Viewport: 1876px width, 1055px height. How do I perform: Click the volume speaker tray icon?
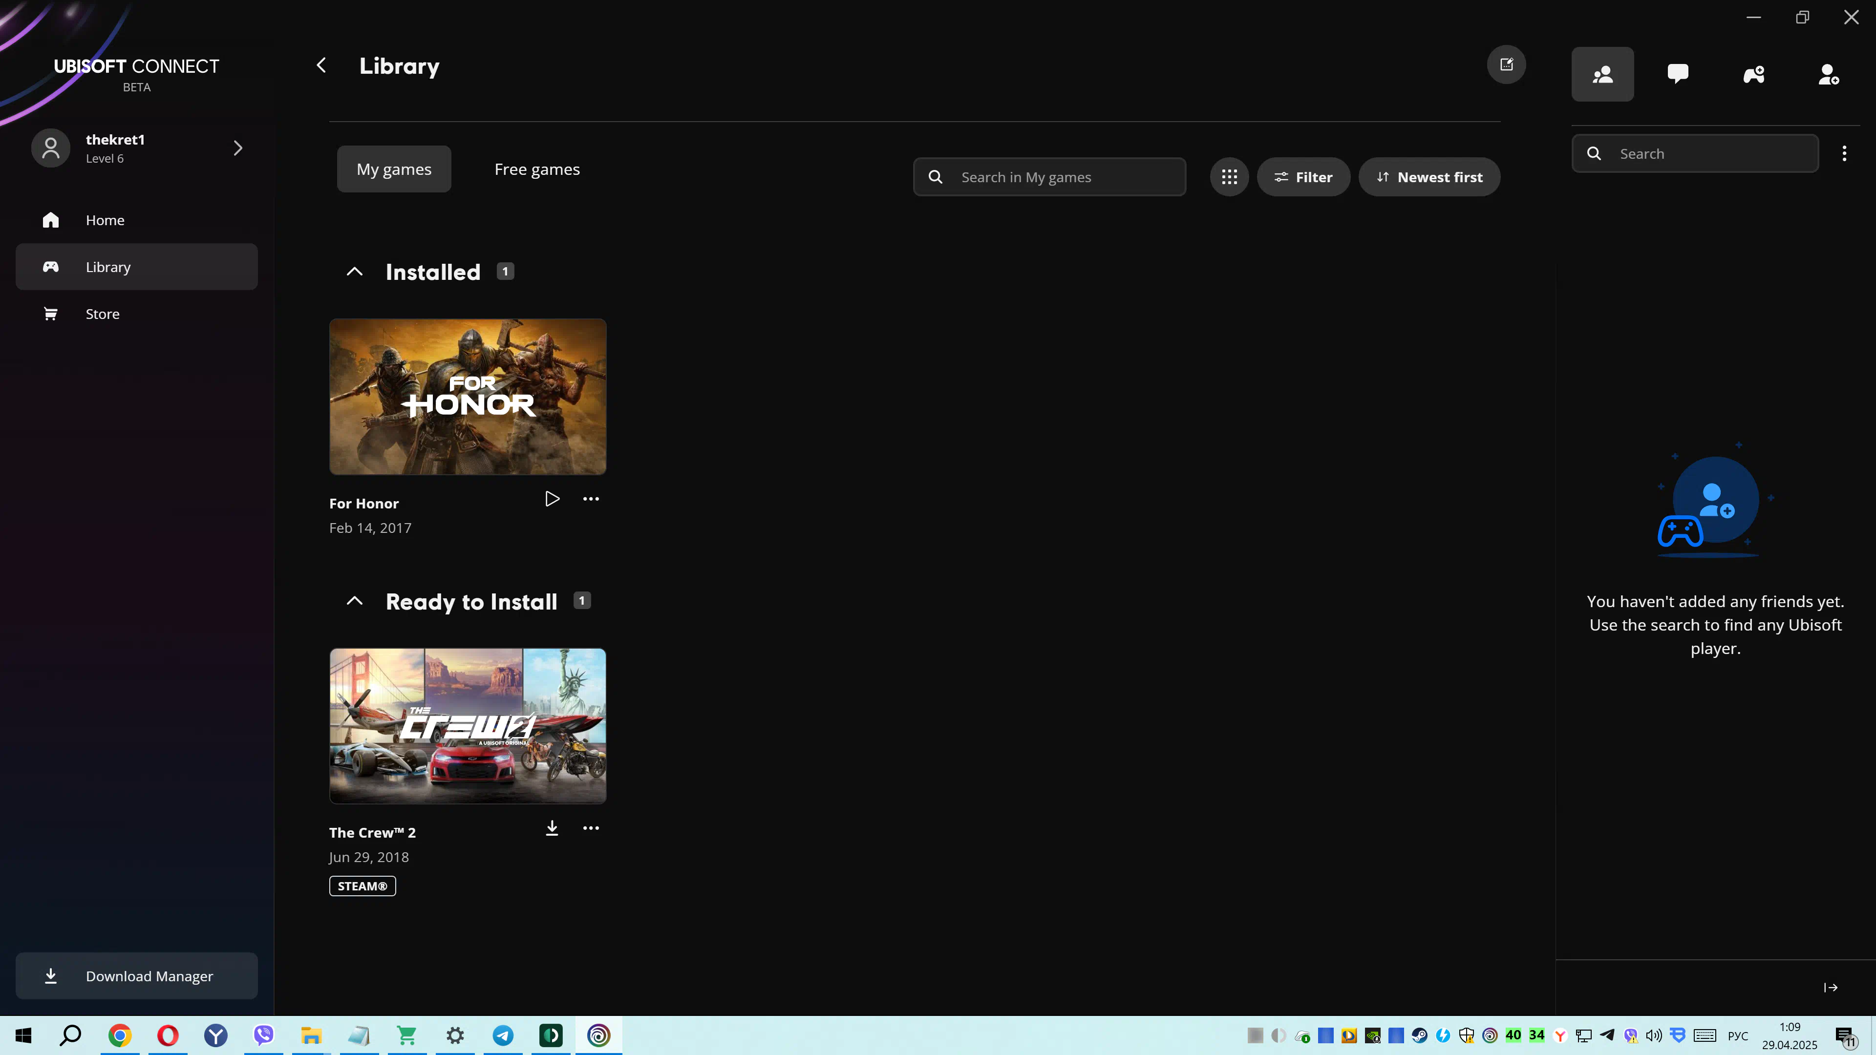(x=1654, y=1035)
